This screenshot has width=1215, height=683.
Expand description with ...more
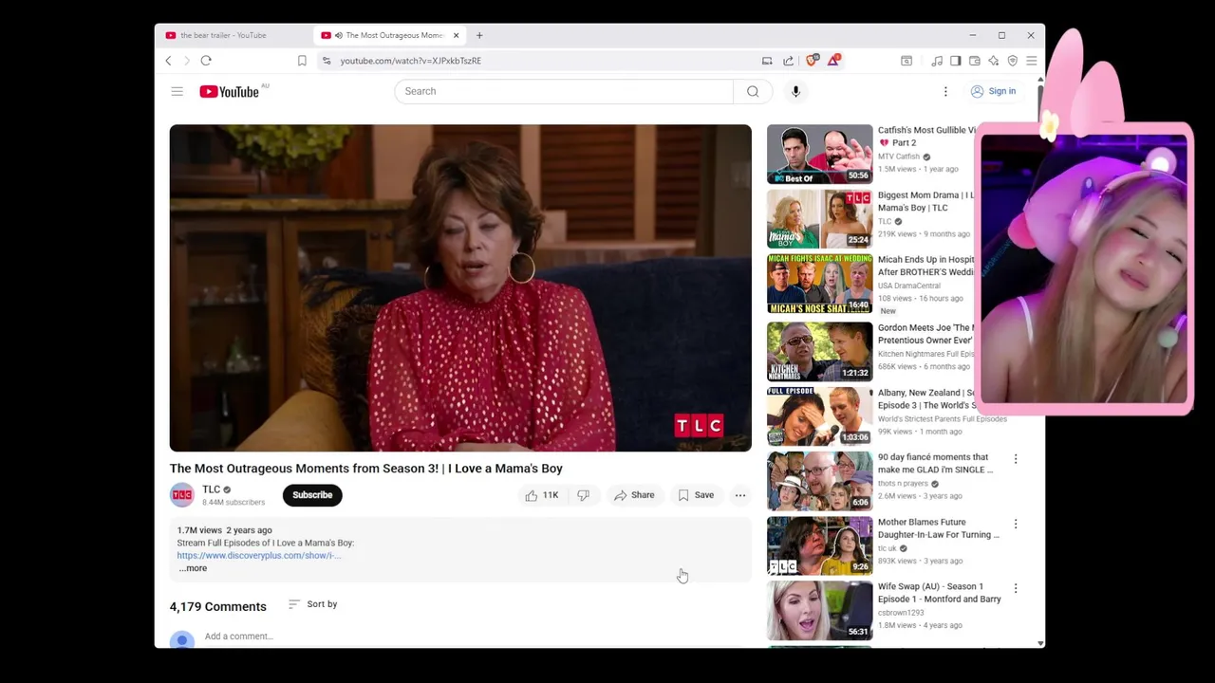(193, 568)
